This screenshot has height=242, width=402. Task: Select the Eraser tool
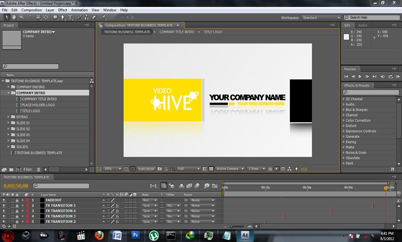94,17
